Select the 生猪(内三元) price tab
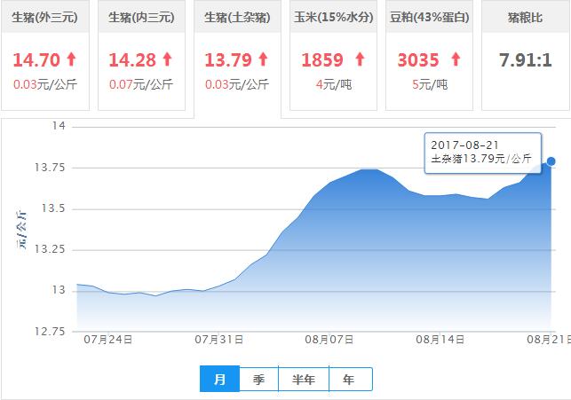Viewport: 571px width, 400px height. tap(141, 55)
